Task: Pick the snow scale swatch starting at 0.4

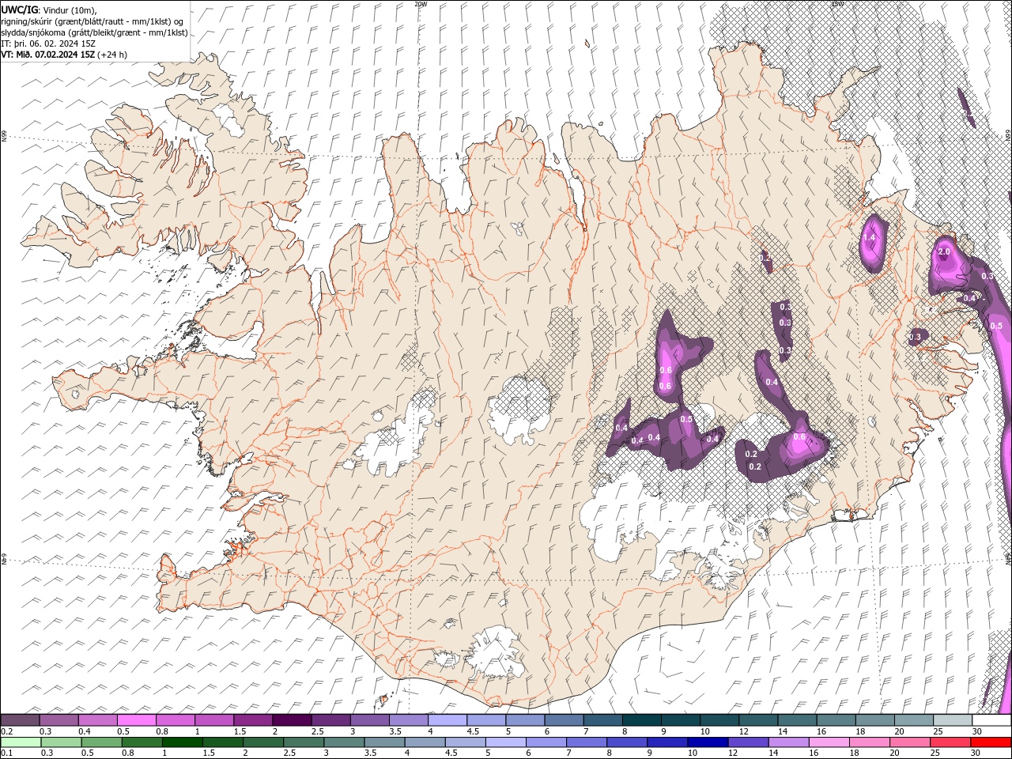Action: coord(97,720)
